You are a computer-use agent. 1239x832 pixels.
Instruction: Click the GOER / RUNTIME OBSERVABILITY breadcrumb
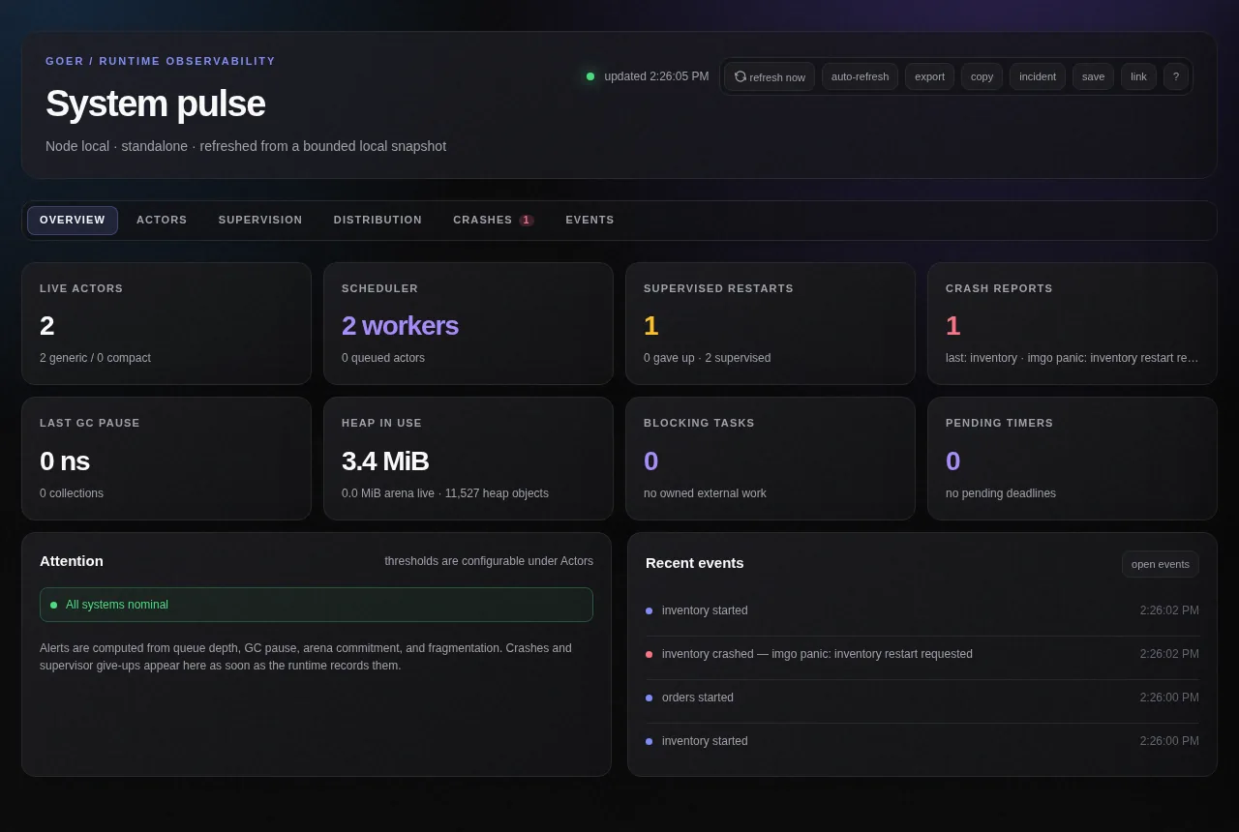pyautogui.click(x=161, y=61)
